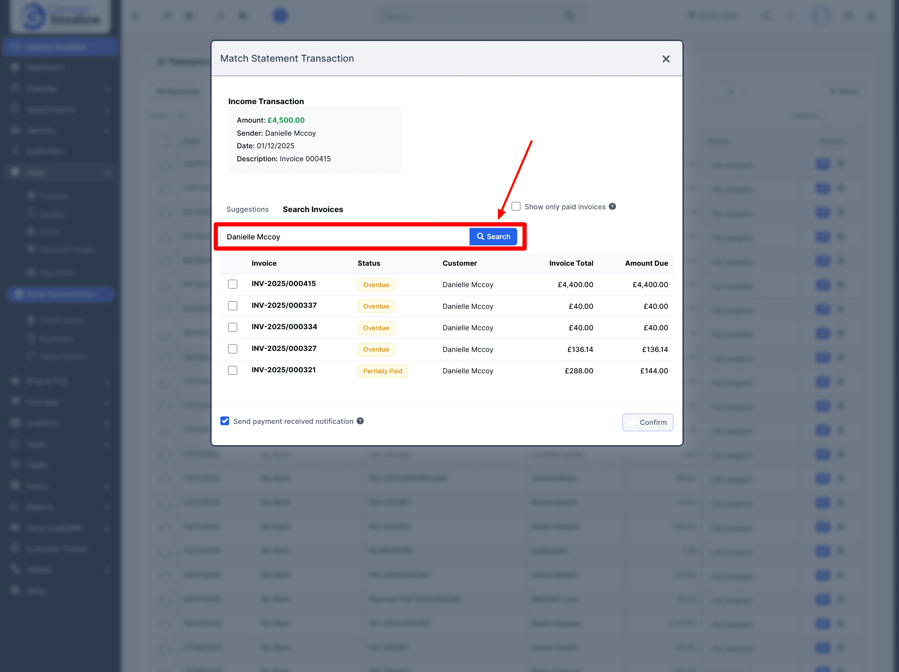Screen dimensions: 899x672
Task: Tick checkbox for invoice INV-2025/000415
Action: (x=233, y=284)
